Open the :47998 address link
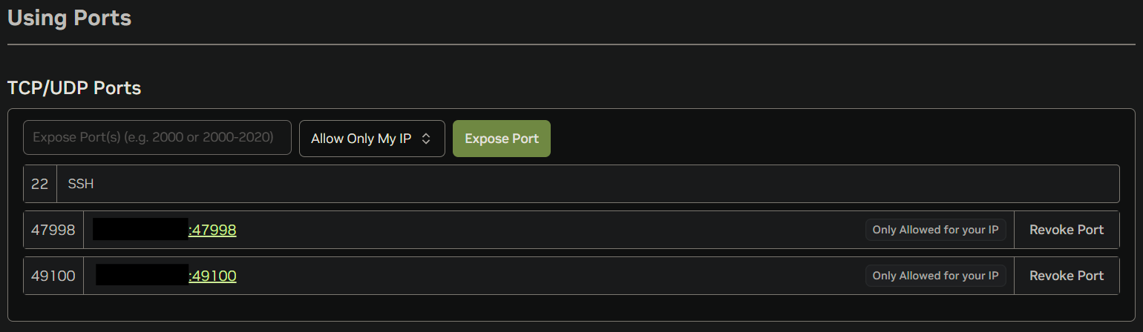1143x332 pixels. tap(213, 230)
